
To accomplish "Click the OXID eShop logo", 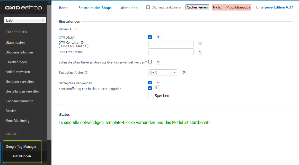I will pos(23,8).
